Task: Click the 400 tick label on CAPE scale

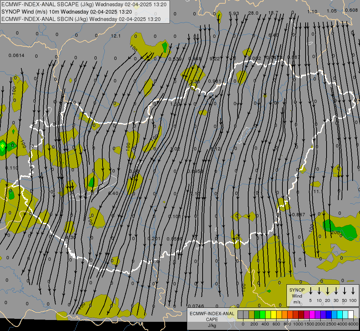Action: [x=265, y=324]
